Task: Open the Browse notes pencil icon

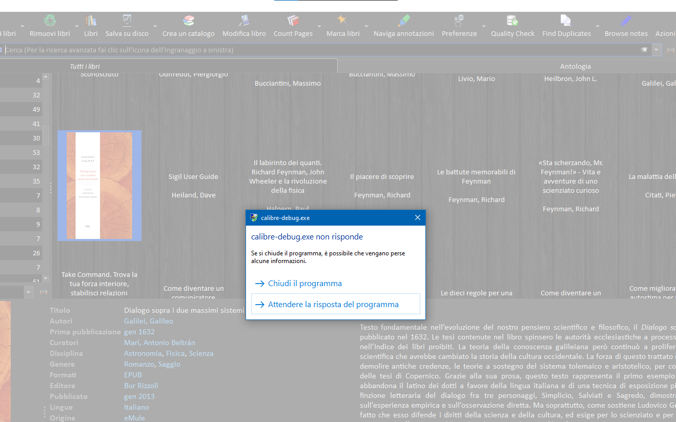Action: tap(626, 21)
